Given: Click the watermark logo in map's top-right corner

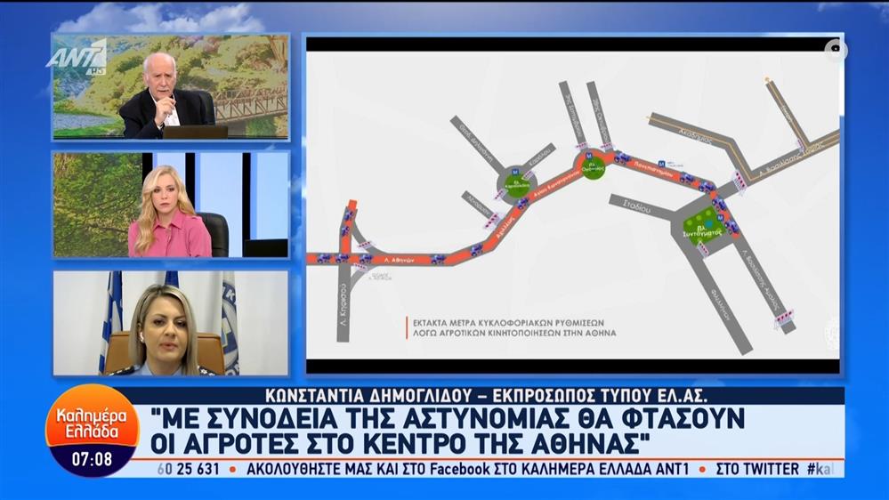Looking at the screenshot, I should [835, 51].
